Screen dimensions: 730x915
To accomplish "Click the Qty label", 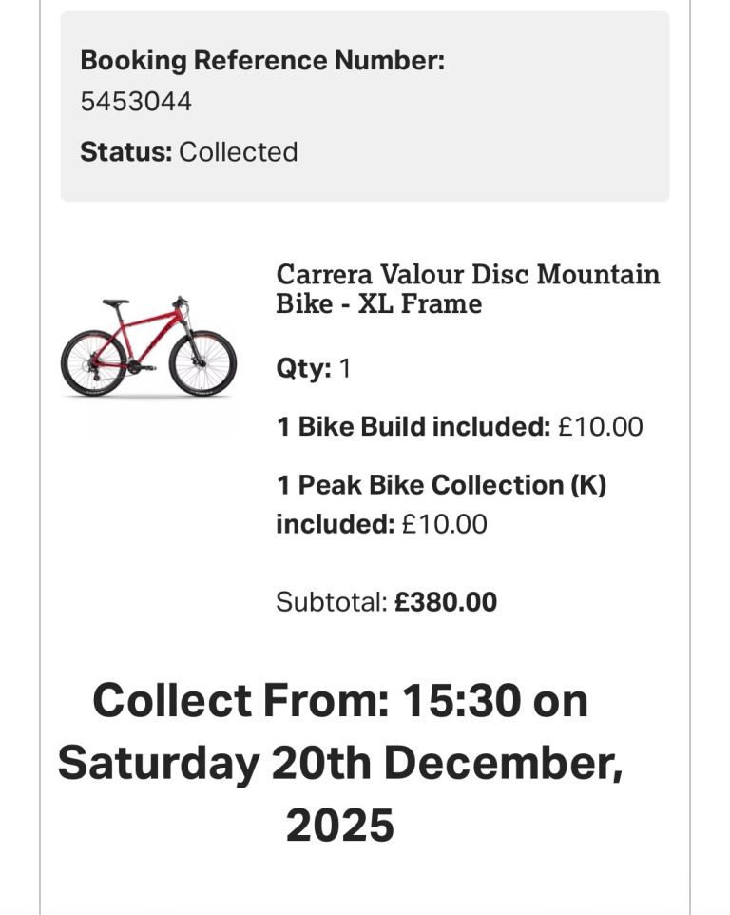I will click(303, 368).
